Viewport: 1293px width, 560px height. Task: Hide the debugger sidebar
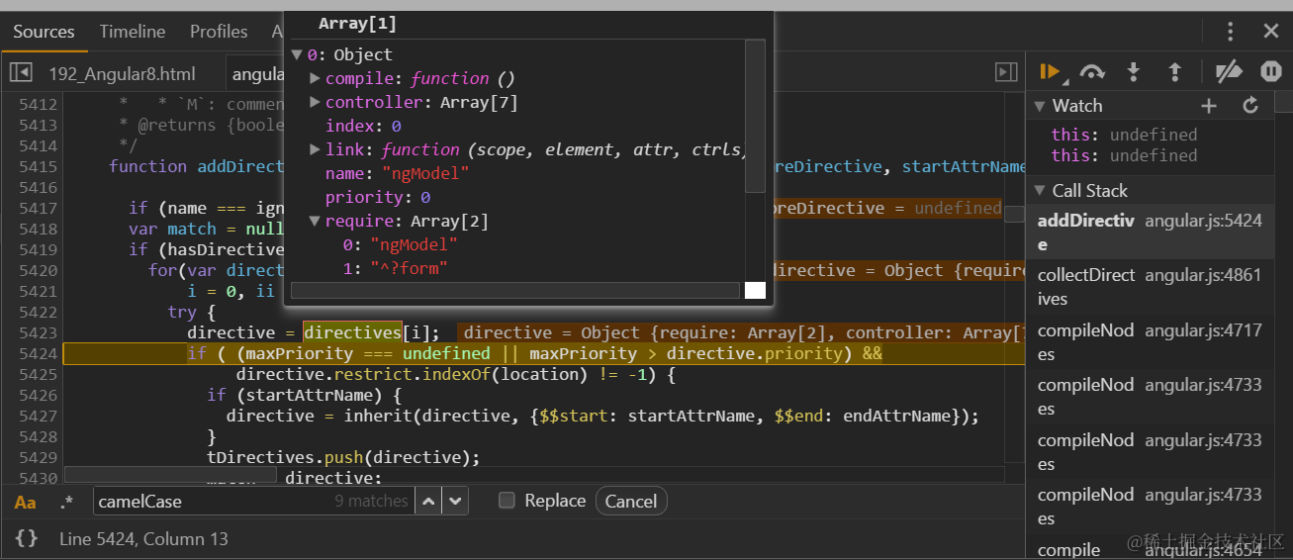click(x=1006, y=72)
